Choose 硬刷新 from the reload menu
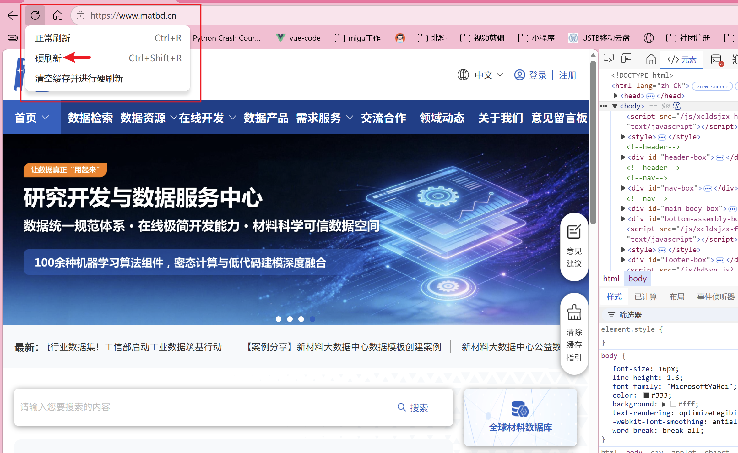 point(49,58)
